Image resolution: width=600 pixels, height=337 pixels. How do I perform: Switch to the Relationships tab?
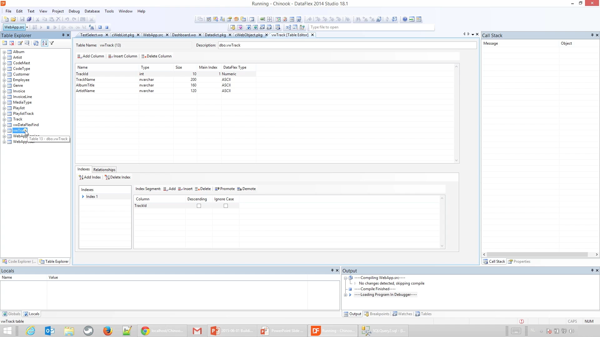coord(104,170)
